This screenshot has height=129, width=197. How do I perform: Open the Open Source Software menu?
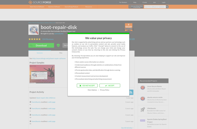[x=37, y=7]
